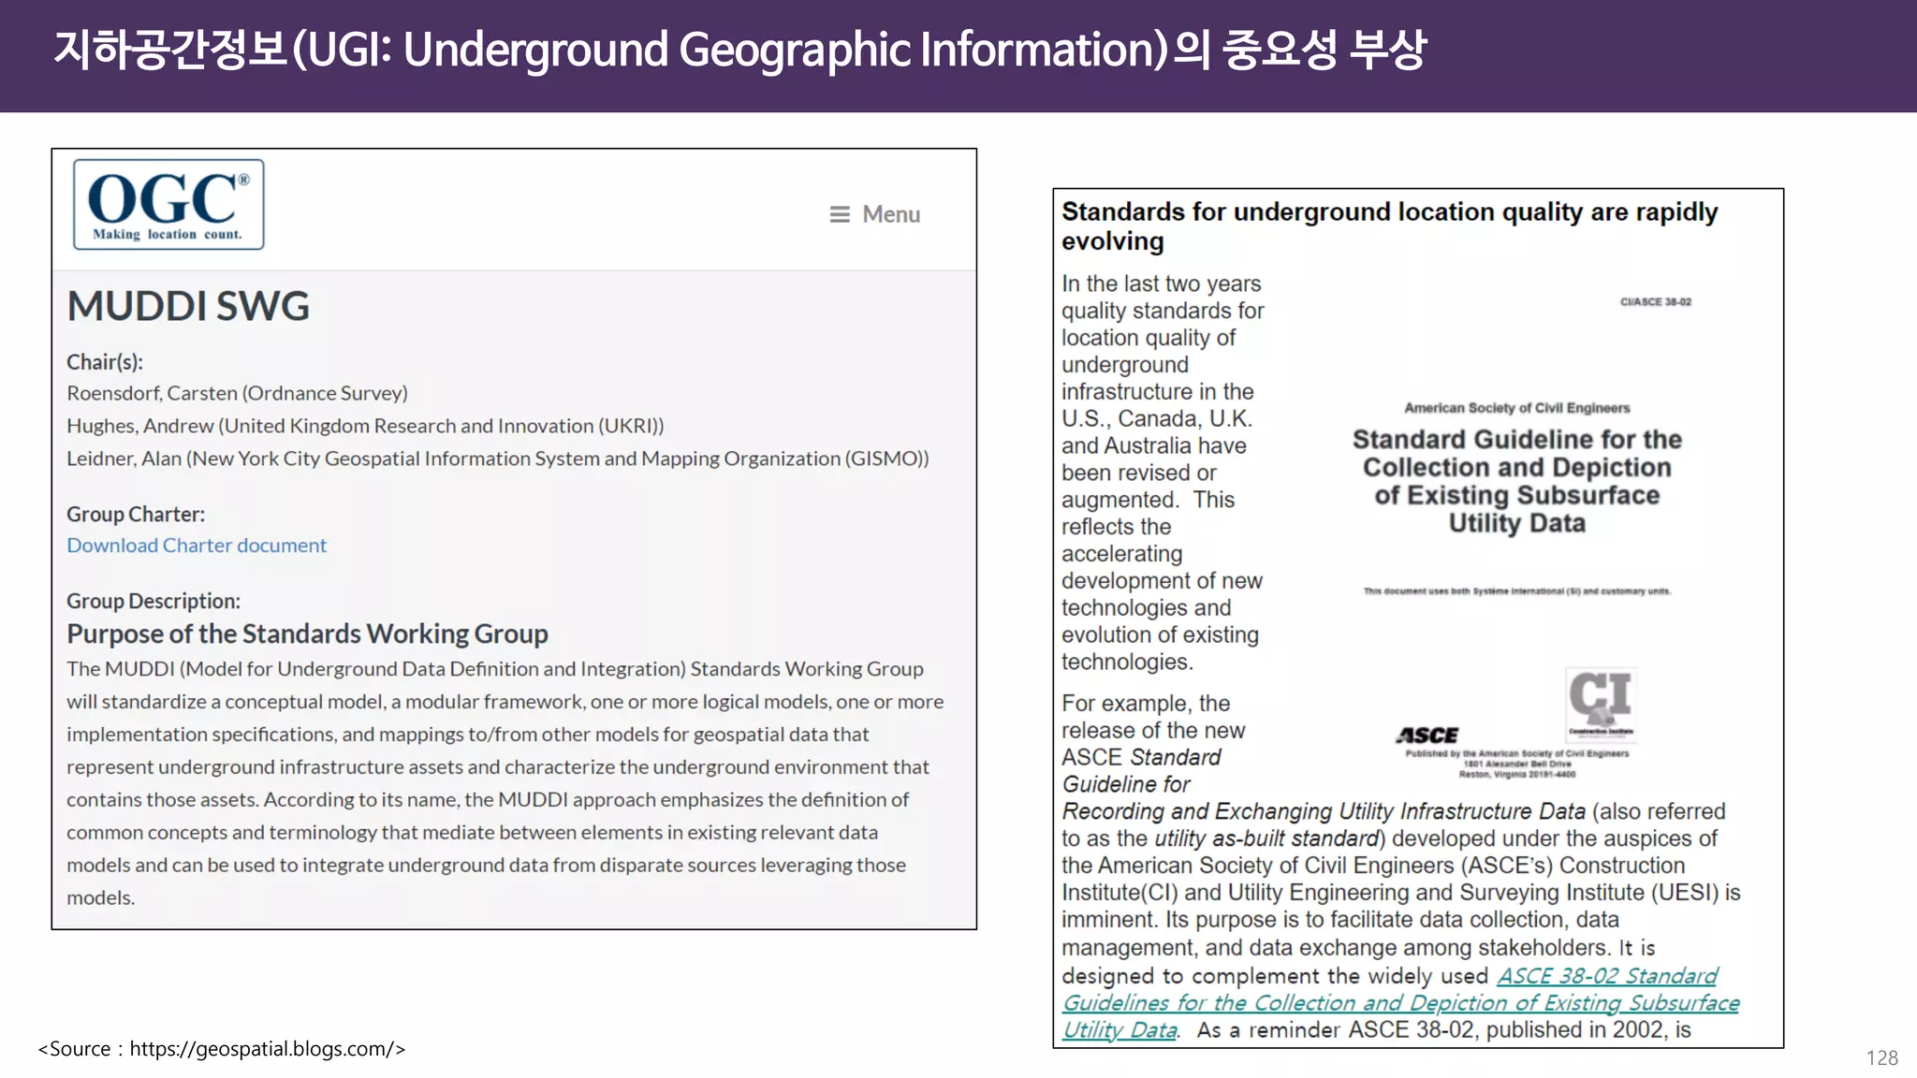Click the MUDDI SWG heading
This screenshot has width=1917, height=1078.
pyautogui.click(x=188, y=306)
